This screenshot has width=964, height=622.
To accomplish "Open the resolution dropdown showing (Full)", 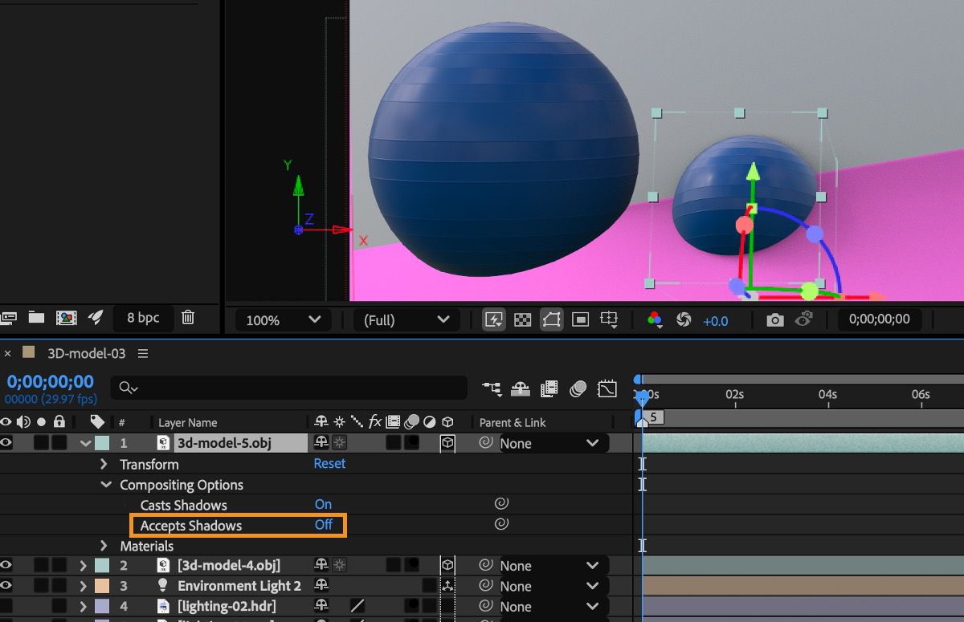I will click(x=406, y=319).
